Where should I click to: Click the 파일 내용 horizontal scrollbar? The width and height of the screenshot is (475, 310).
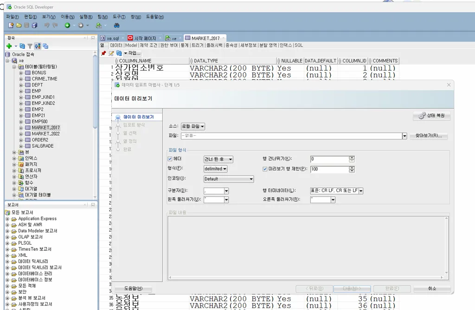[x=306, y=277]
